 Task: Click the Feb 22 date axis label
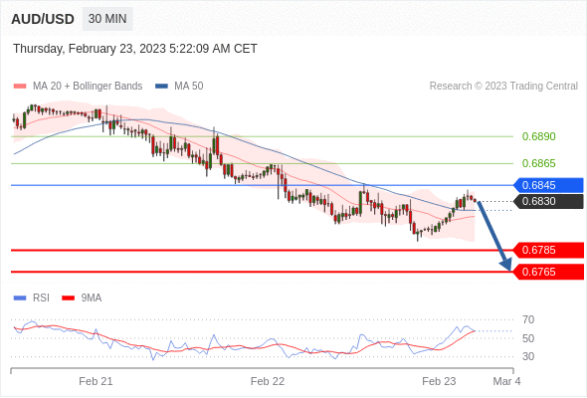click(x=268, y=381)
